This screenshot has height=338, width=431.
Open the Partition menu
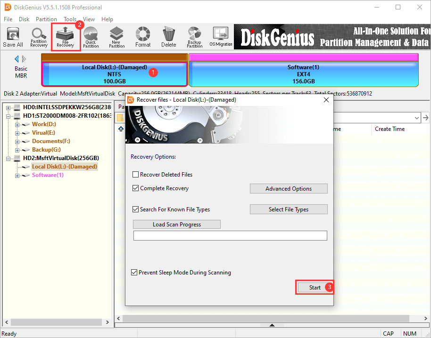[46, 19]
